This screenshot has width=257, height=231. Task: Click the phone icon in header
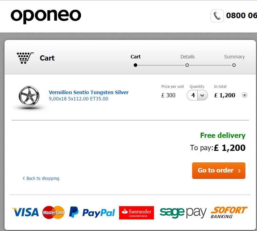click(217, 16)
